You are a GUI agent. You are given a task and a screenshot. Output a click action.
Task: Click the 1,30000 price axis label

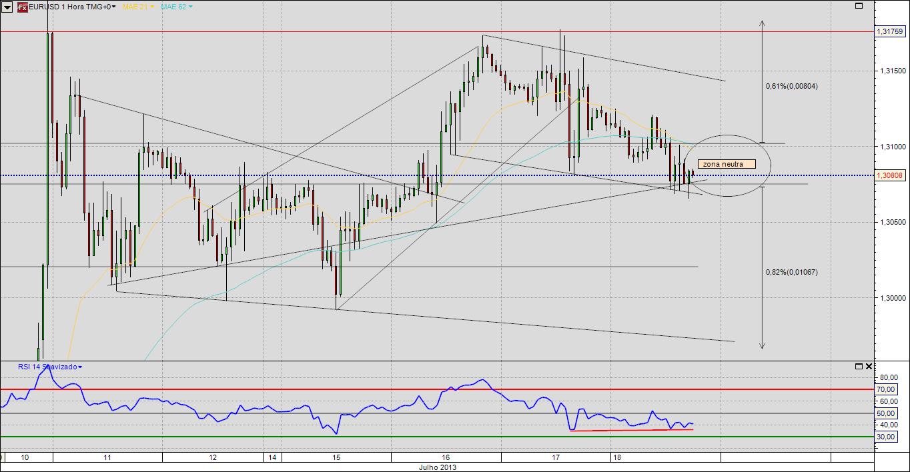893,298
